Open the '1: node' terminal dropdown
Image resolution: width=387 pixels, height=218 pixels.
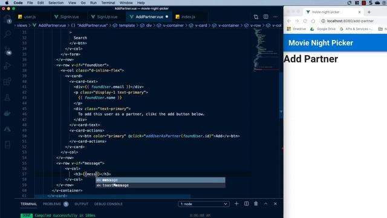point(204,204)
